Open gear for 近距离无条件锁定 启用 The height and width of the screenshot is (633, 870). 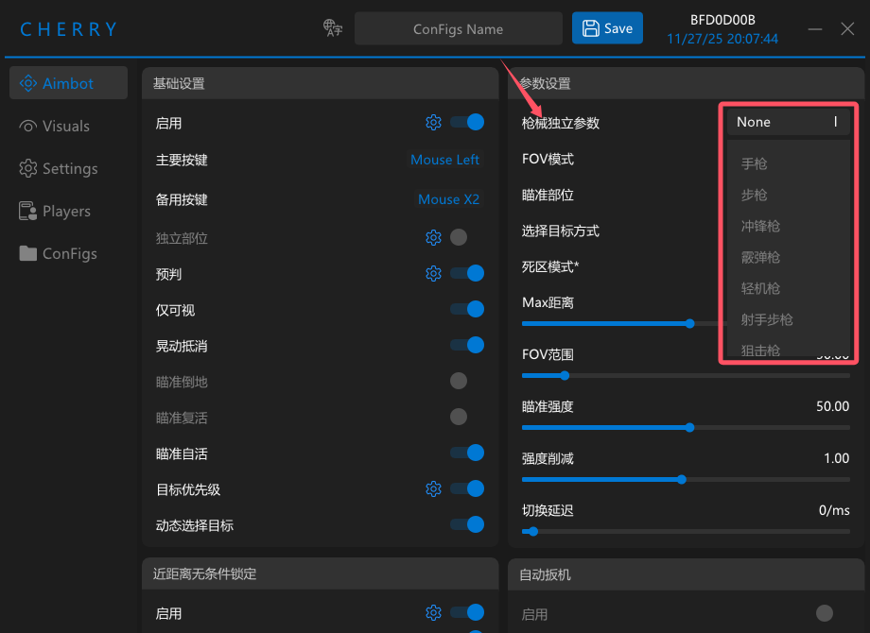[x=433, y=612]
